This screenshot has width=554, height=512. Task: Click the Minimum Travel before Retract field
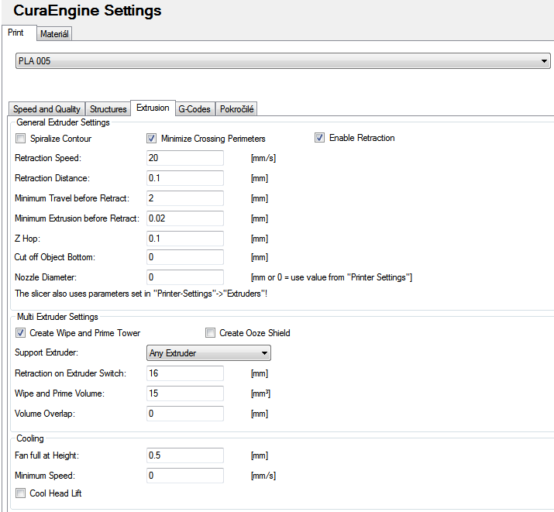[185, 198]
